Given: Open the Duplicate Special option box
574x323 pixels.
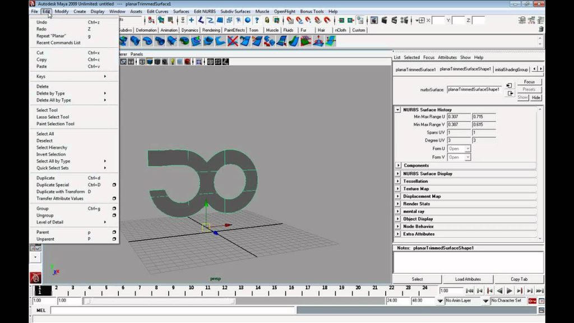Looking at the screenshot, I should [114, 185].
